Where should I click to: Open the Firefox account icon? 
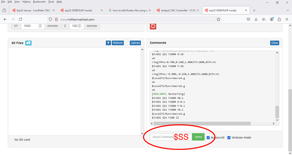(272, 19)
